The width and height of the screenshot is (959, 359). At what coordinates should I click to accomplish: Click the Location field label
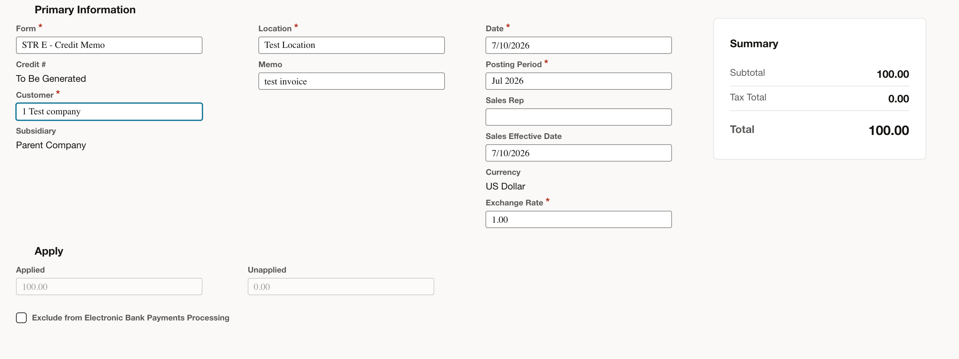pyautogui.click(x=275, y=29)
